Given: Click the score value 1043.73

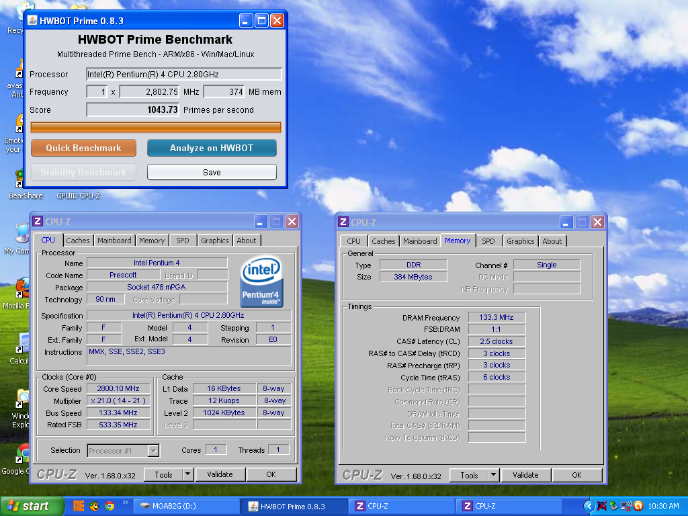Looking at the screenshot, I should [132, 110].
